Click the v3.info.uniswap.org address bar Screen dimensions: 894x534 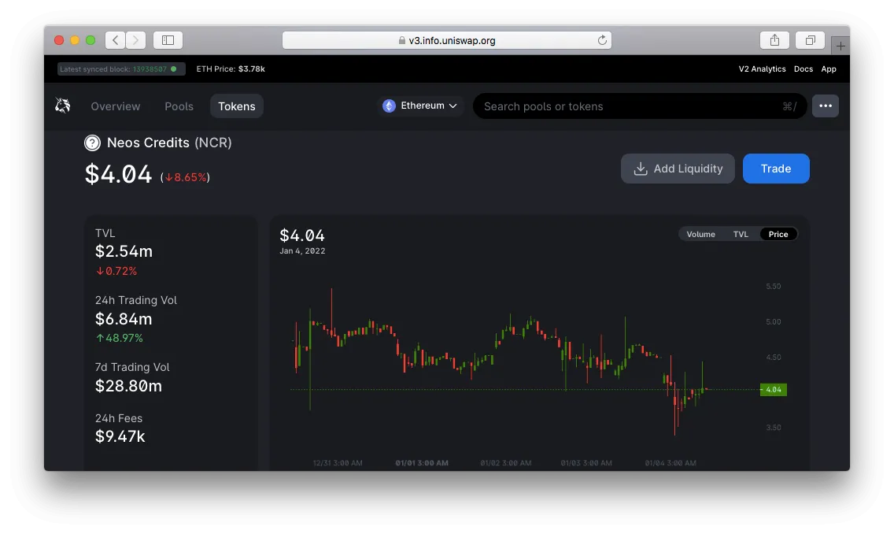(x=447, y=40)
